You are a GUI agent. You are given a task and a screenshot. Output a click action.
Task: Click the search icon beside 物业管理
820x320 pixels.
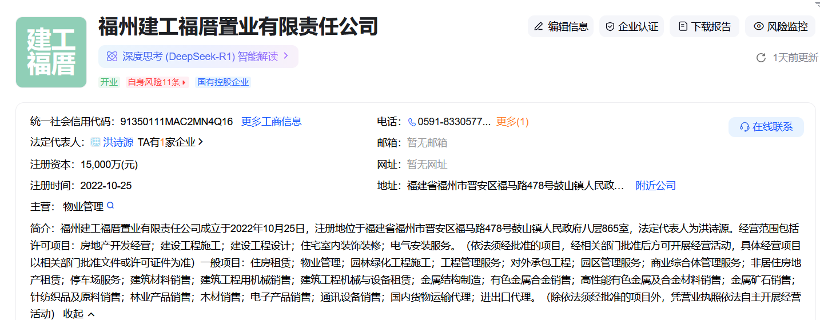tap(110, 206)
